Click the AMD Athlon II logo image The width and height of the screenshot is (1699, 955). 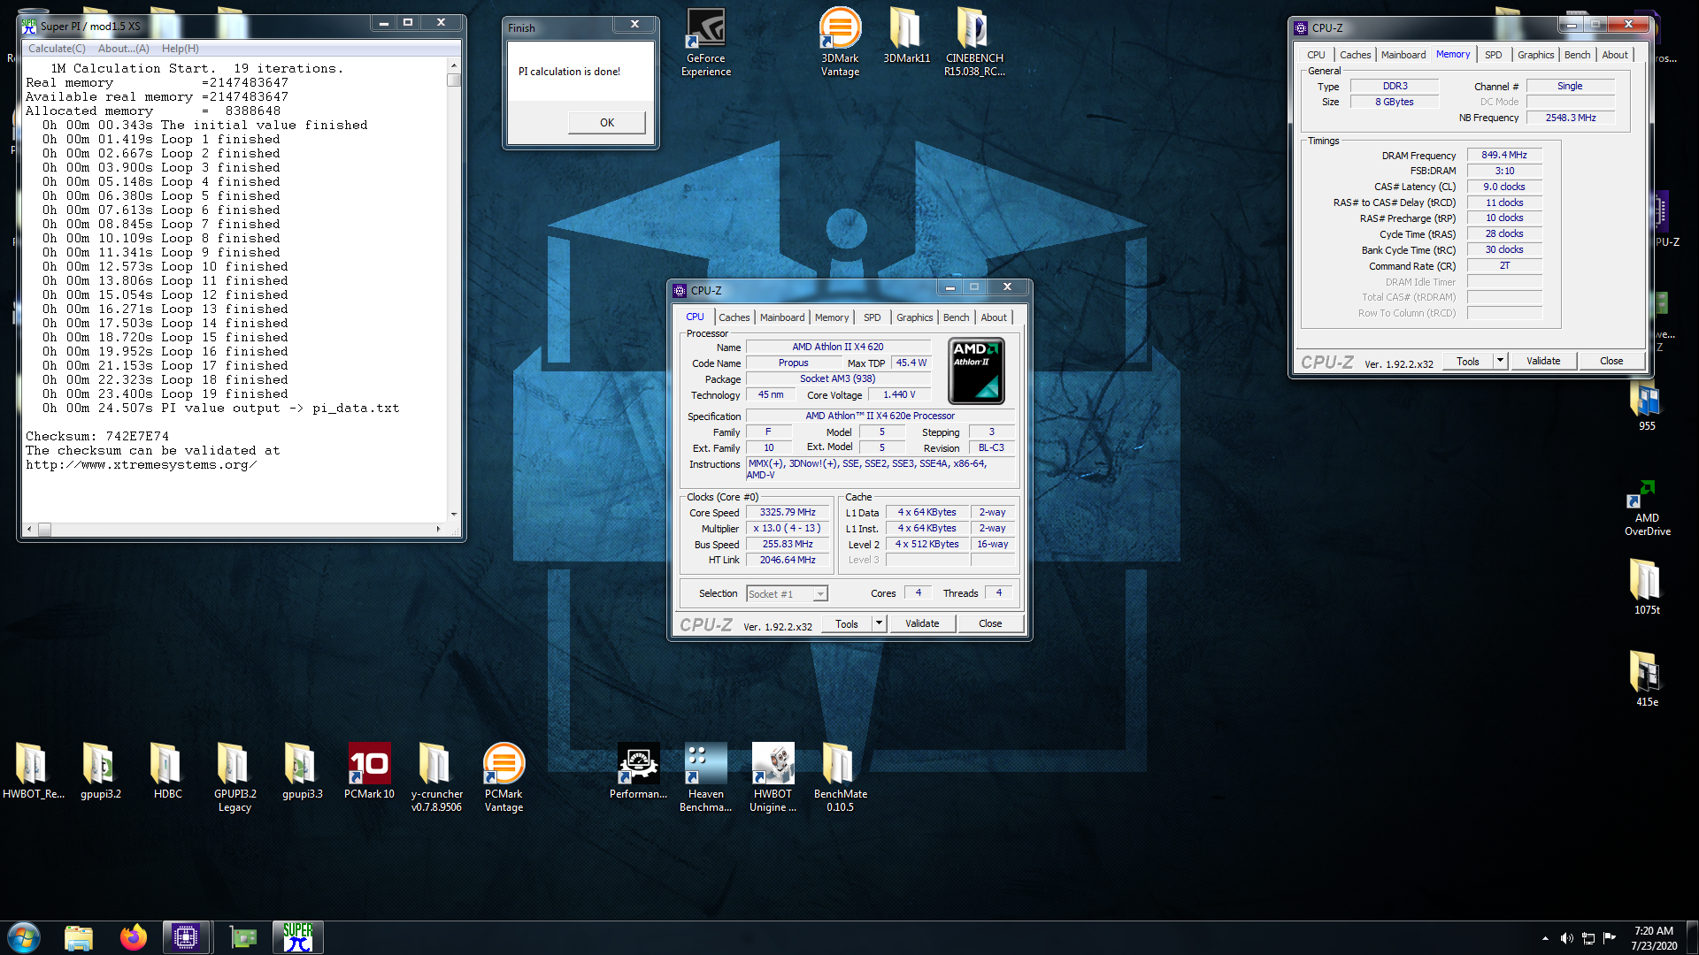[x=976, y=371]
